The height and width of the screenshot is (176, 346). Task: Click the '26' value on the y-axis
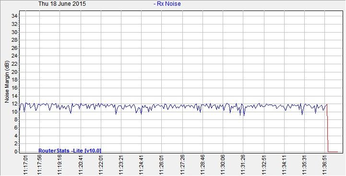tap(15, 48)
